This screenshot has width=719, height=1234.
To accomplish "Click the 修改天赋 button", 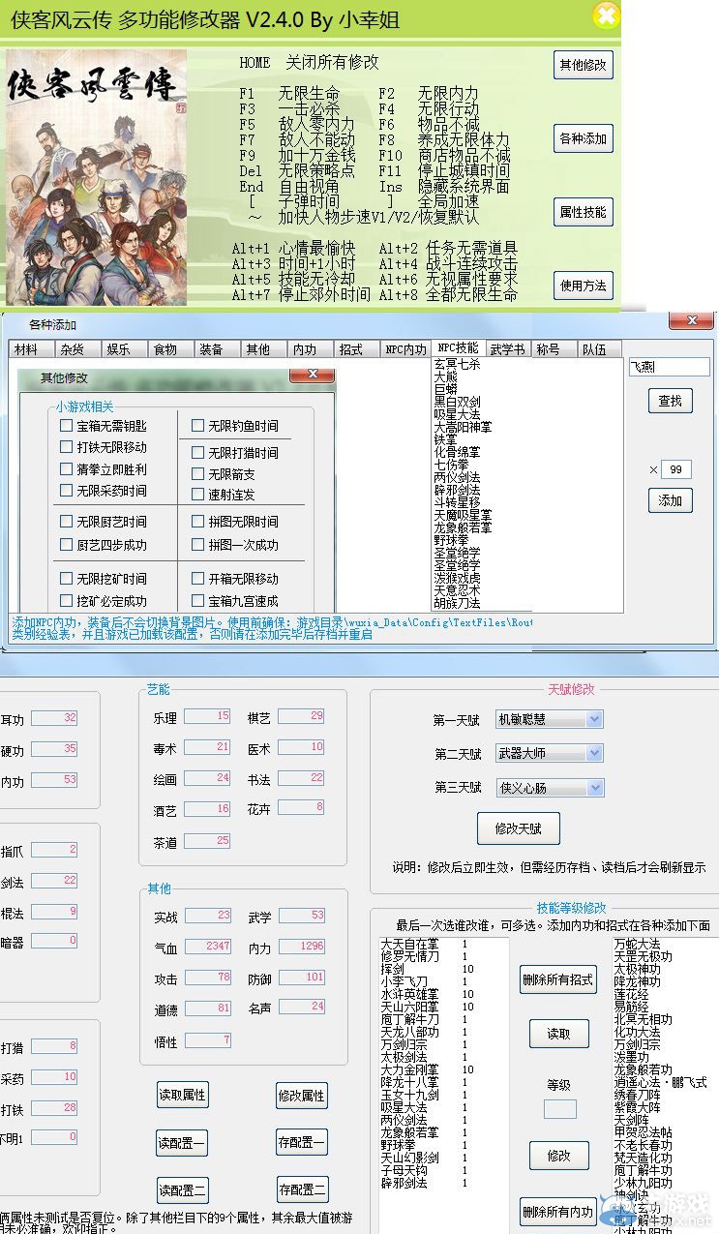I will point(519,828).
